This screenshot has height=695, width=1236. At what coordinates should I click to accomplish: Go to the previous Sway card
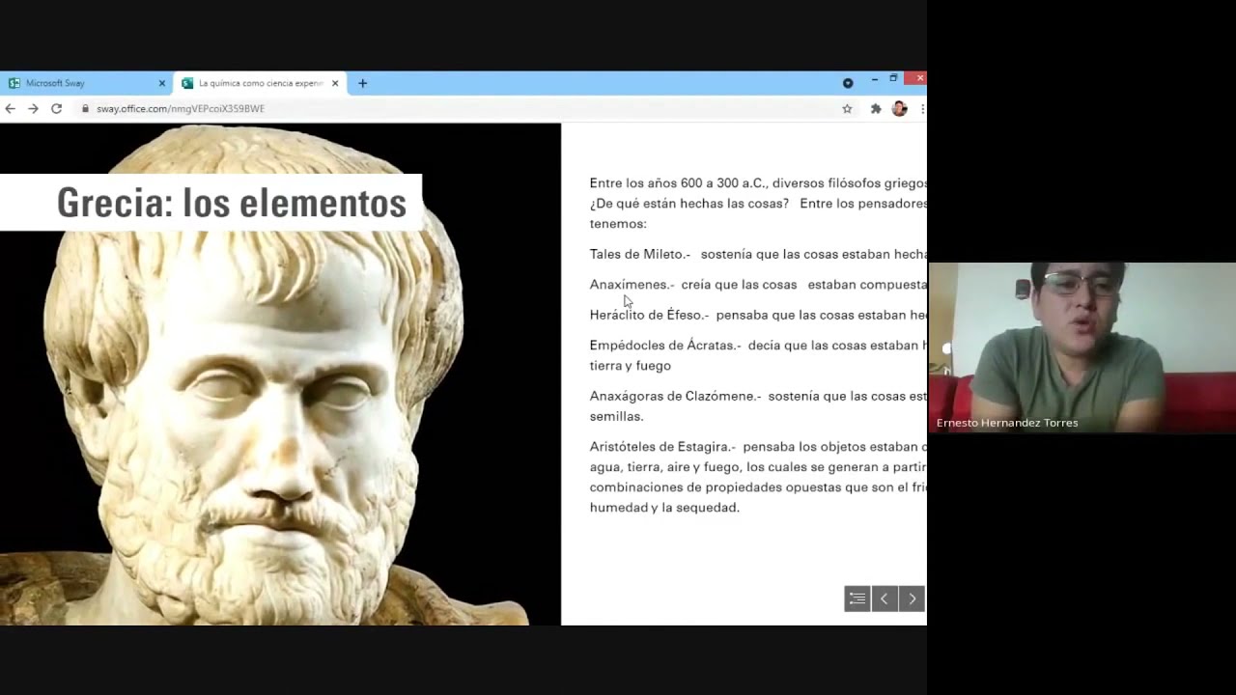[885, 599]
